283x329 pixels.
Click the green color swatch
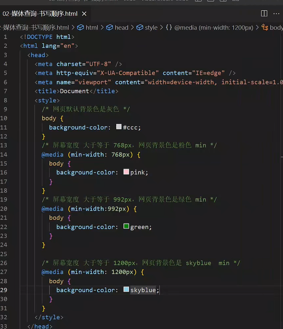(126, 227)
